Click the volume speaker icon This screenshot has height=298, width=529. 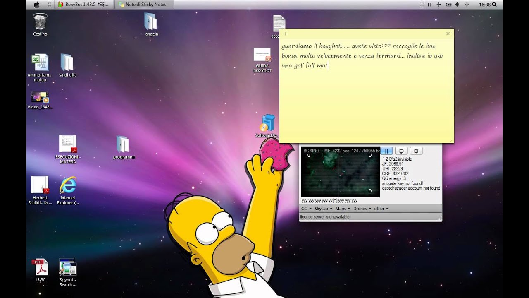tap(457, 5)
